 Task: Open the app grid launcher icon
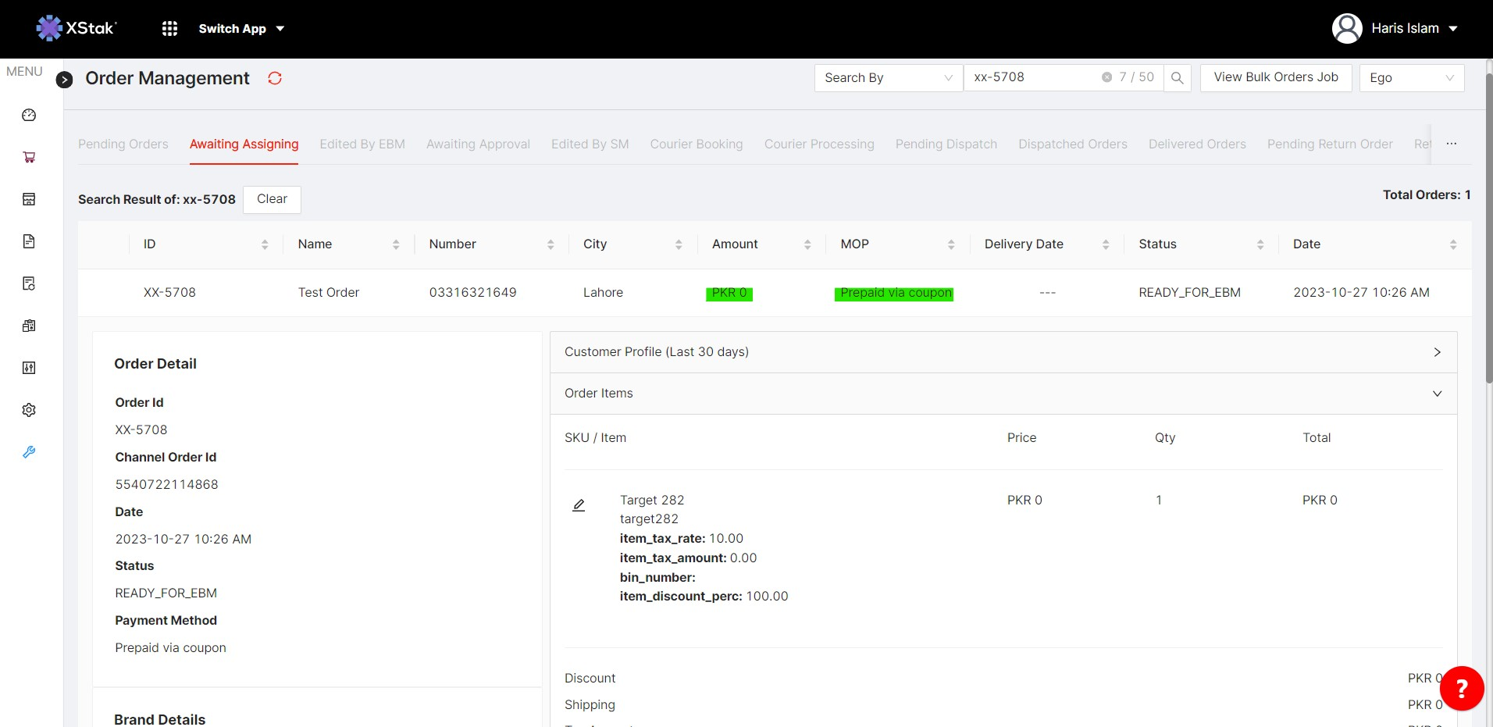pos(169,29)
